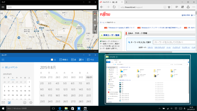Open Task View on the taskbar

coord(53,108)
